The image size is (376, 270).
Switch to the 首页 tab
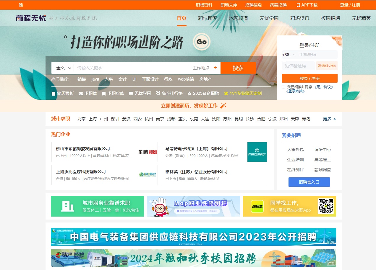[x=181, y=18]
